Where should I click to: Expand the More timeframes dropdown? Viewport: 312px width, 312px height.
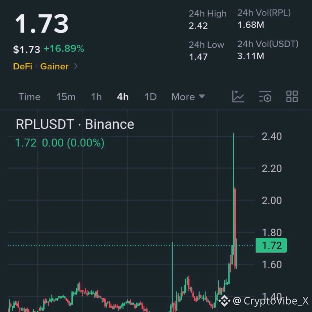[x=188, y=97]
